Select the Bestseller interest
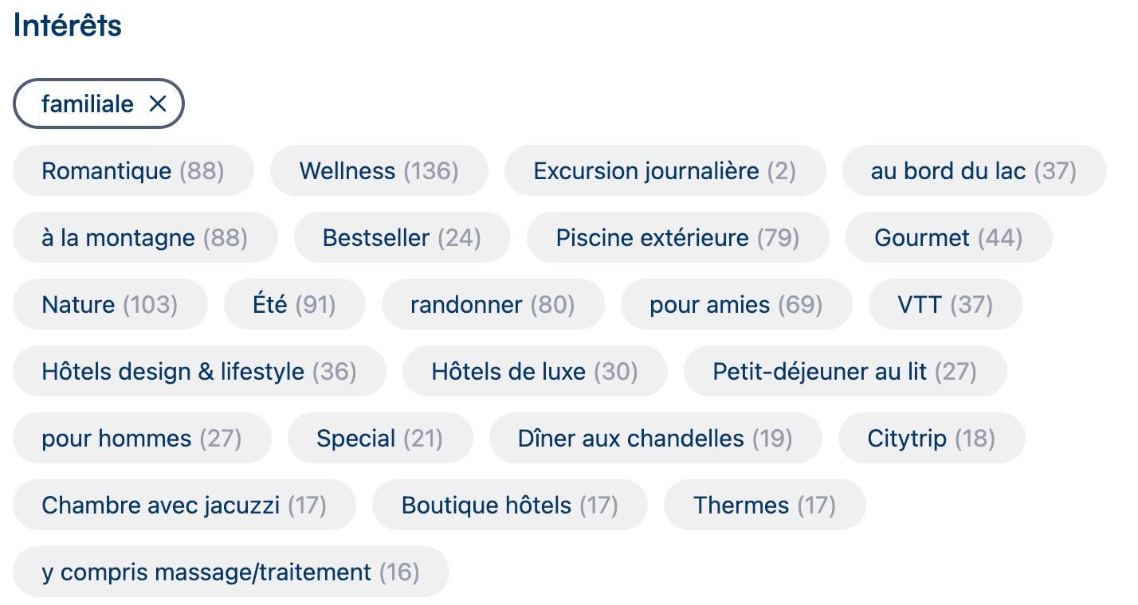The height and width of the screenshot is (605, 1138). (x=402, y=237)
